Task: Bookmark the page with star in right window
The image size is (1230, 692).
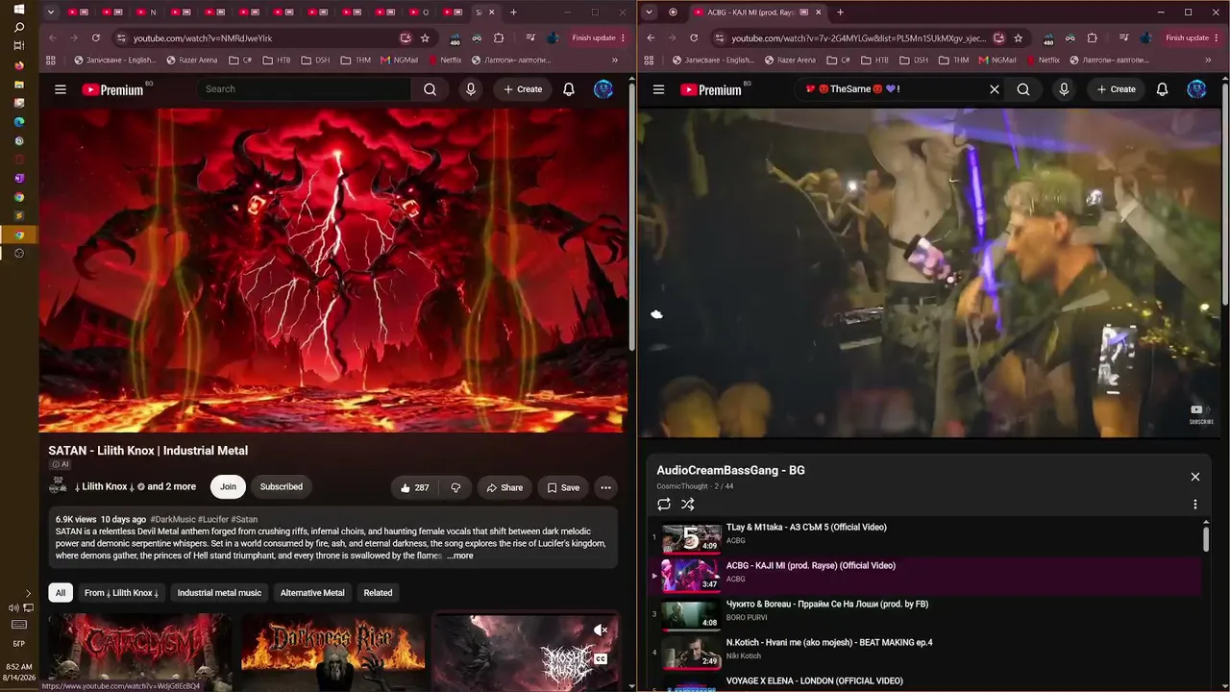Action: coord(1019,37)
